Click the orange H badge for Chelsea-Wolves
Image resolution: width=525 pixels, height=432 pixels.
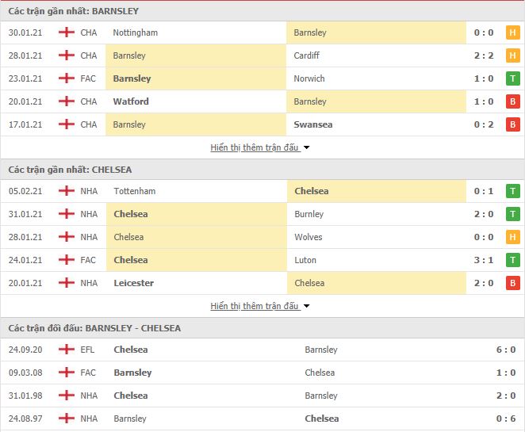point(512,237)
